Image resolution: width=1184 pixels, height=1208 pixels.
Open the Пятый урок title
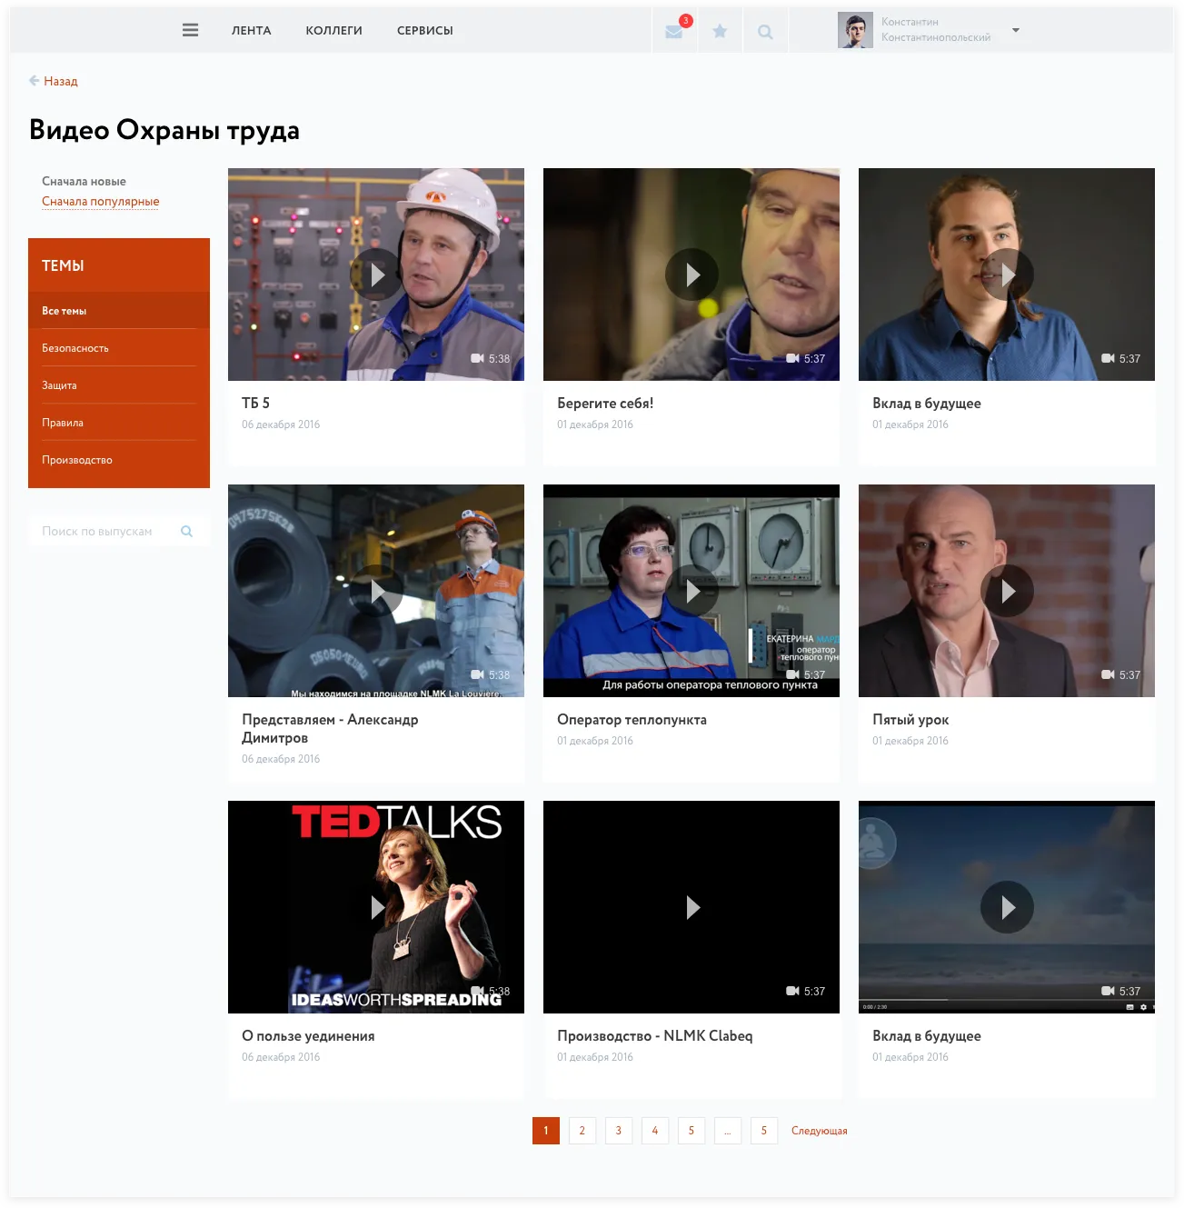pyautogui.click(x=910, y=719)
